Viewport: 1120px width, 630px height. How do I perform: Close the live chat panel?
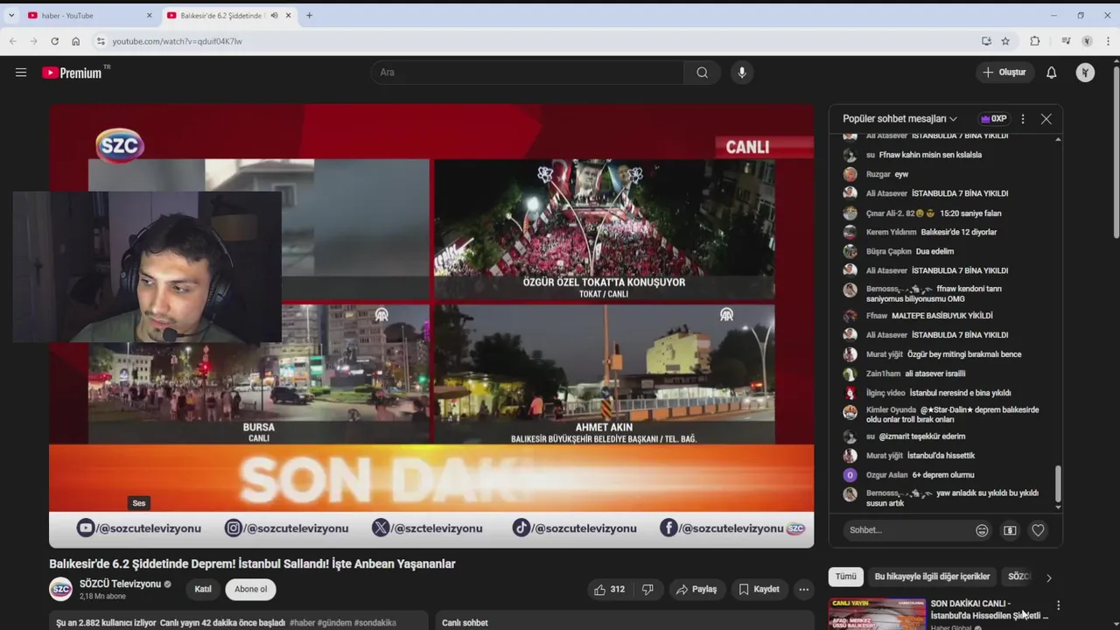[x=1046, y=118]
